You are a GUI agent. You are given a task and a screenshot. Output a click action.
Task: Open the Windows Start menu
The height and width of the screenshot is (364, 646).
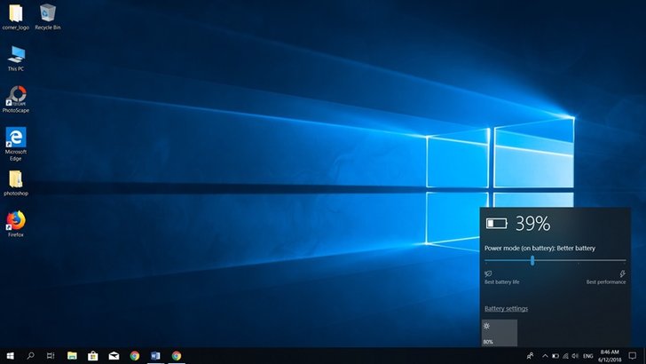[11, 356]
